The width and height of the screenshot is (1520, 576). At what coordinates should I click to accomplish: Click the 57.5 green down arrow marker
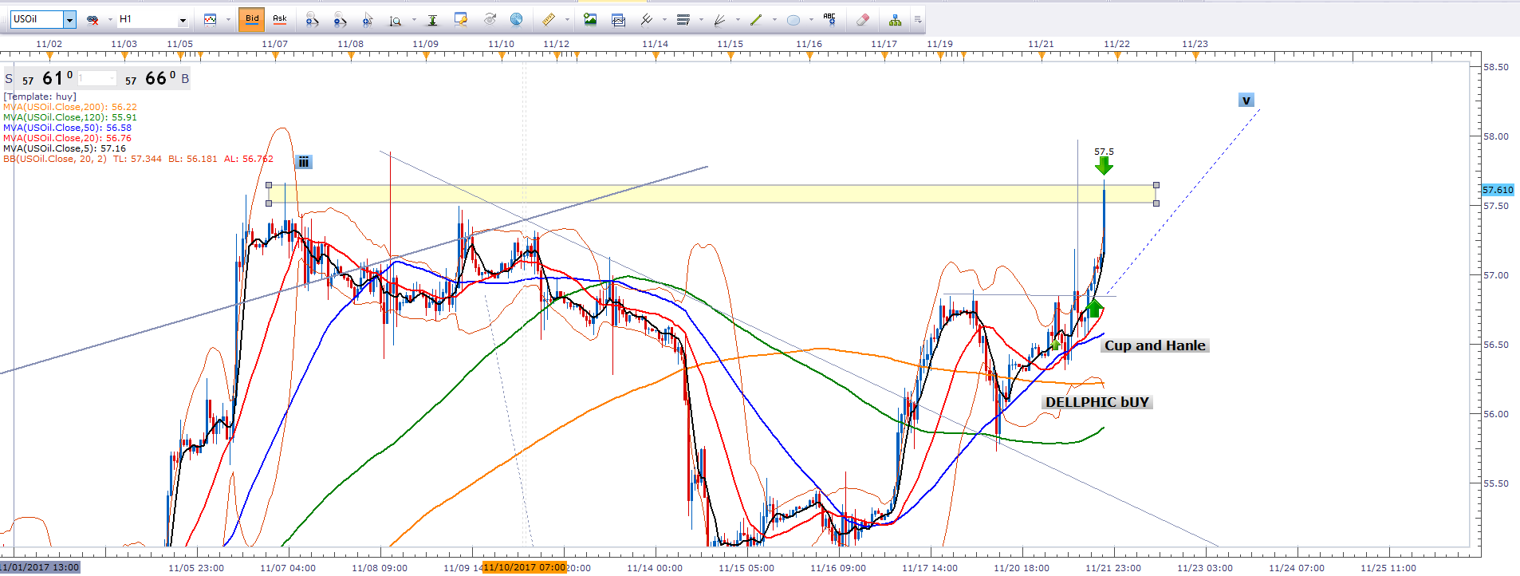[1104, 165]
